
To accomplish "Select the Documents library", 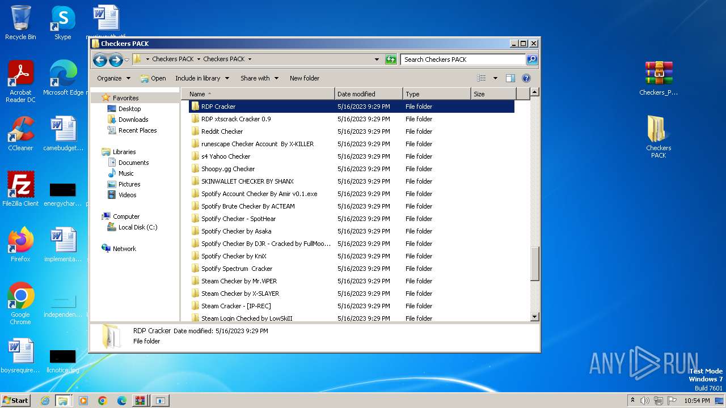I will 133,163.
